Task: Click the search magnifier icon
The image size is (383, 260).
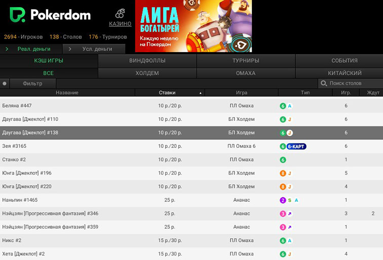Action: [x=324, y=83]
